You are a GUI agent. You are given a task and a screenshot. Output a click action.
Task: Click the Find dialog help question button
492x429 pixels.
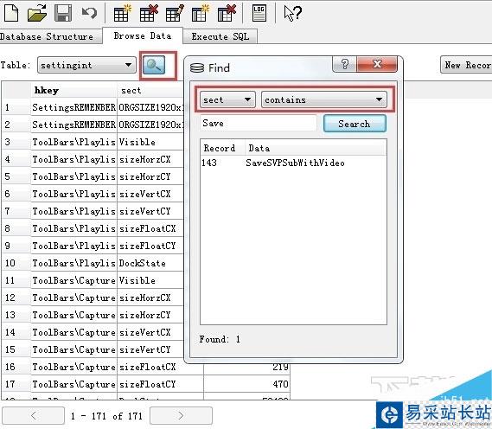(344, 64)
